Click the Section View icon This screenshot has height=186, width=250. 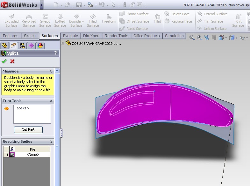(214, 38)
